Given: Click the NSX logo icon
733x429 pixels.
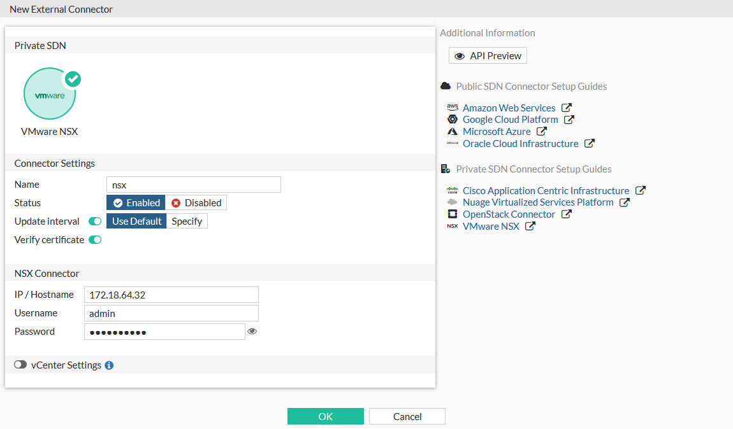Looking at the screenshot, I should pos(452,226).
